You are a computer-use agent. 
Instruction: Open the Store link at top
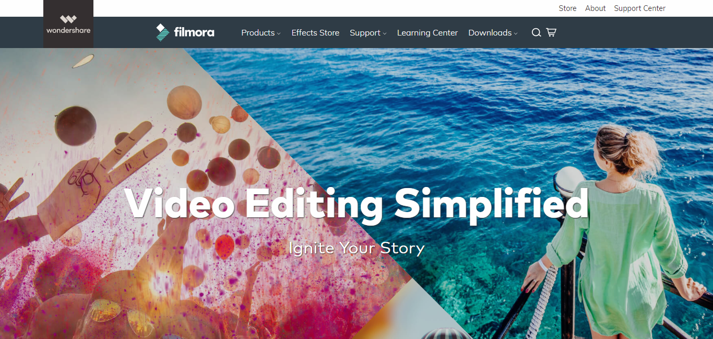567,8
